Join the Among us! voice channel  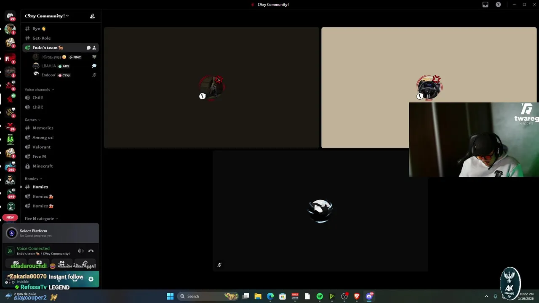coord(61,138)
